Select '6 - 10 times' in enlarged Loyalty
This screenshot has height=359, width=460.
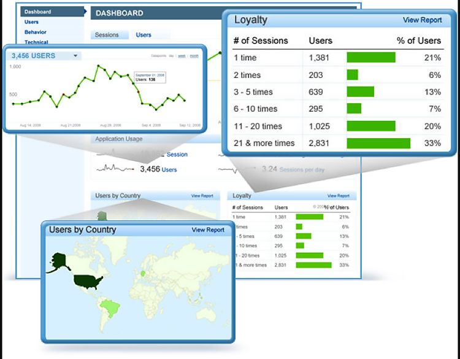[x=338, y=109]
